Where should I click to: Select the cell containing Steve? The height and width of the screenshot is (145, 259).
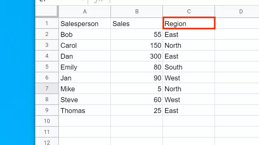pos(84,100)
